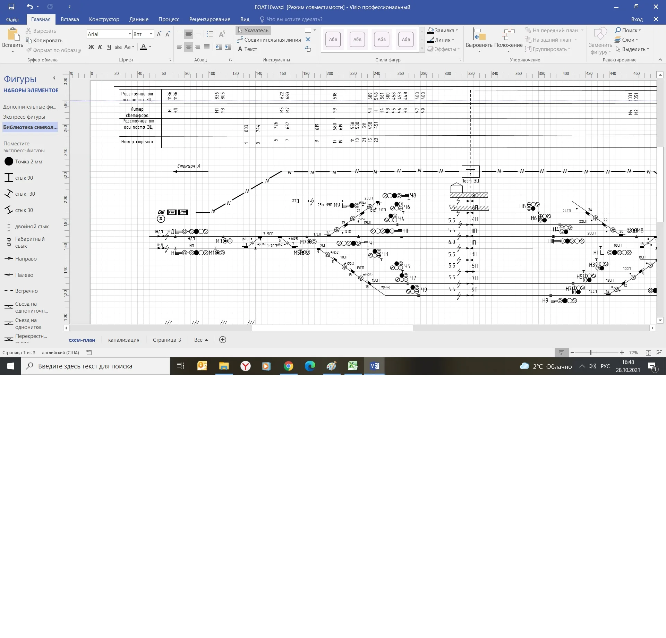Select the Pointer tool (Указатель)

[x=253, y=31]
